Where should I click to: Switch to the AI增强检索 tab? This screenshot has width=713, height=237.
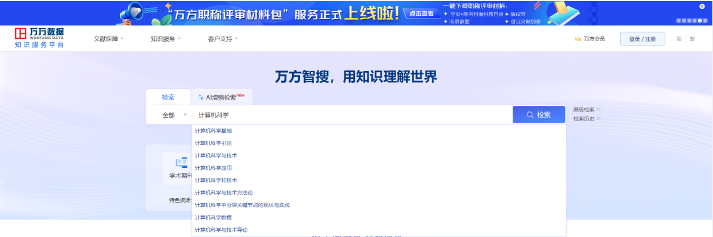tap(222, 97)
